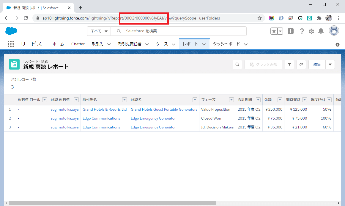This screenshot has width=345, height=206.
Task: Open the Favorites star icon
Action: point(274,31)
